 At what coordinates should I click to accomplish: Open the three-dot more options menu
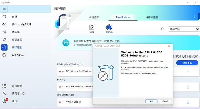tap(194, 17)
